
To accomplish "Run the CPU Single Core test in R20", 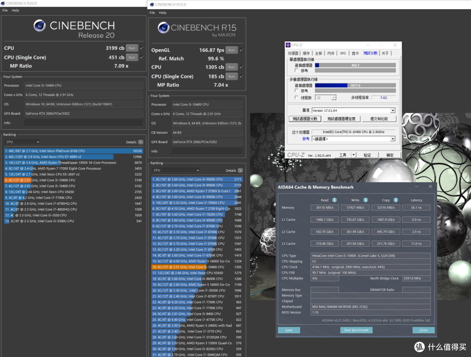I will click(x=132, y=58).
